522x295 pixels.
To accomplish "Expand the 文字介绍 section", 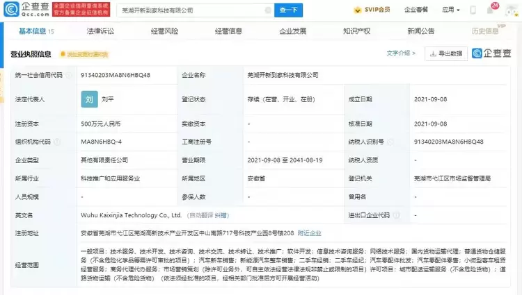I will pos(401,53).
